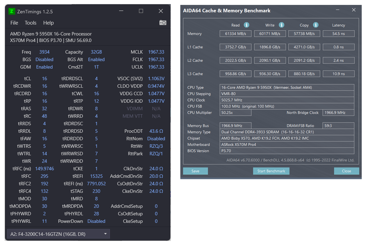The height and width of the screenshot is (242, 365).
Task: Open the Tools menu in ZenTimings
Action: tap(31, 23)
